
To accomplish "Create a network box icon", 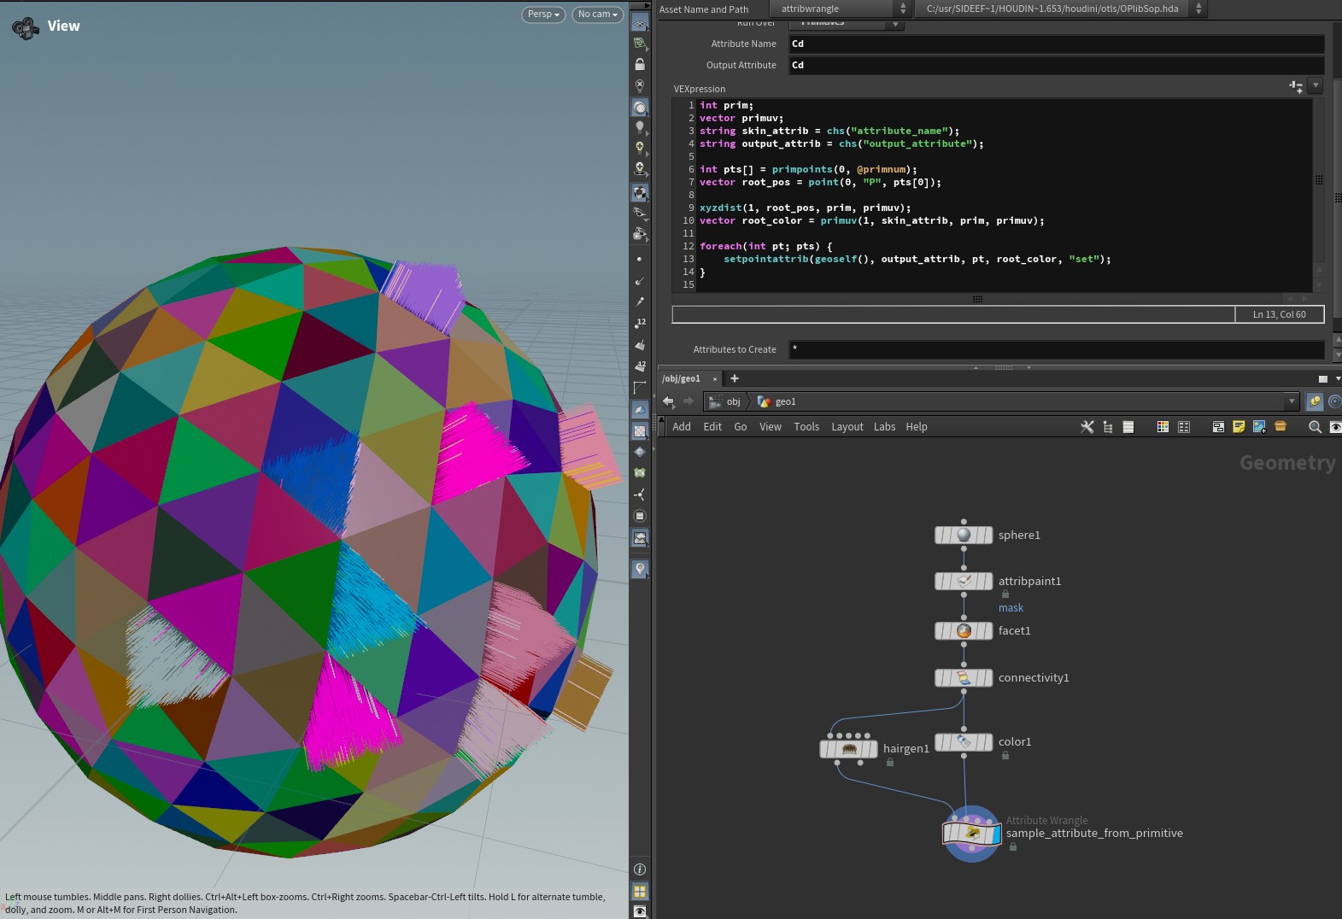I will [x=1218, y=426].
